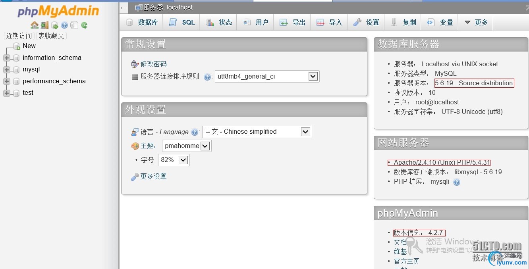Open the Language dropdown showing Chinese simplified
The width and height of the screenshot is (529, 269).
coord(257,132)
